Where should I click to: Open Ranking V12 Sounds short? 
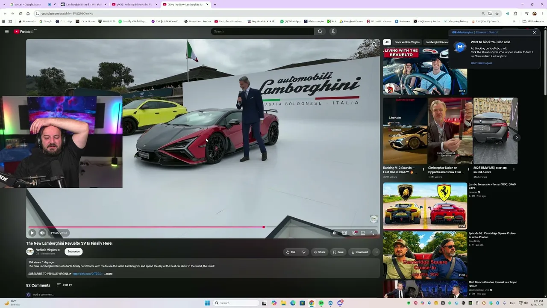(x=405, y=131)
